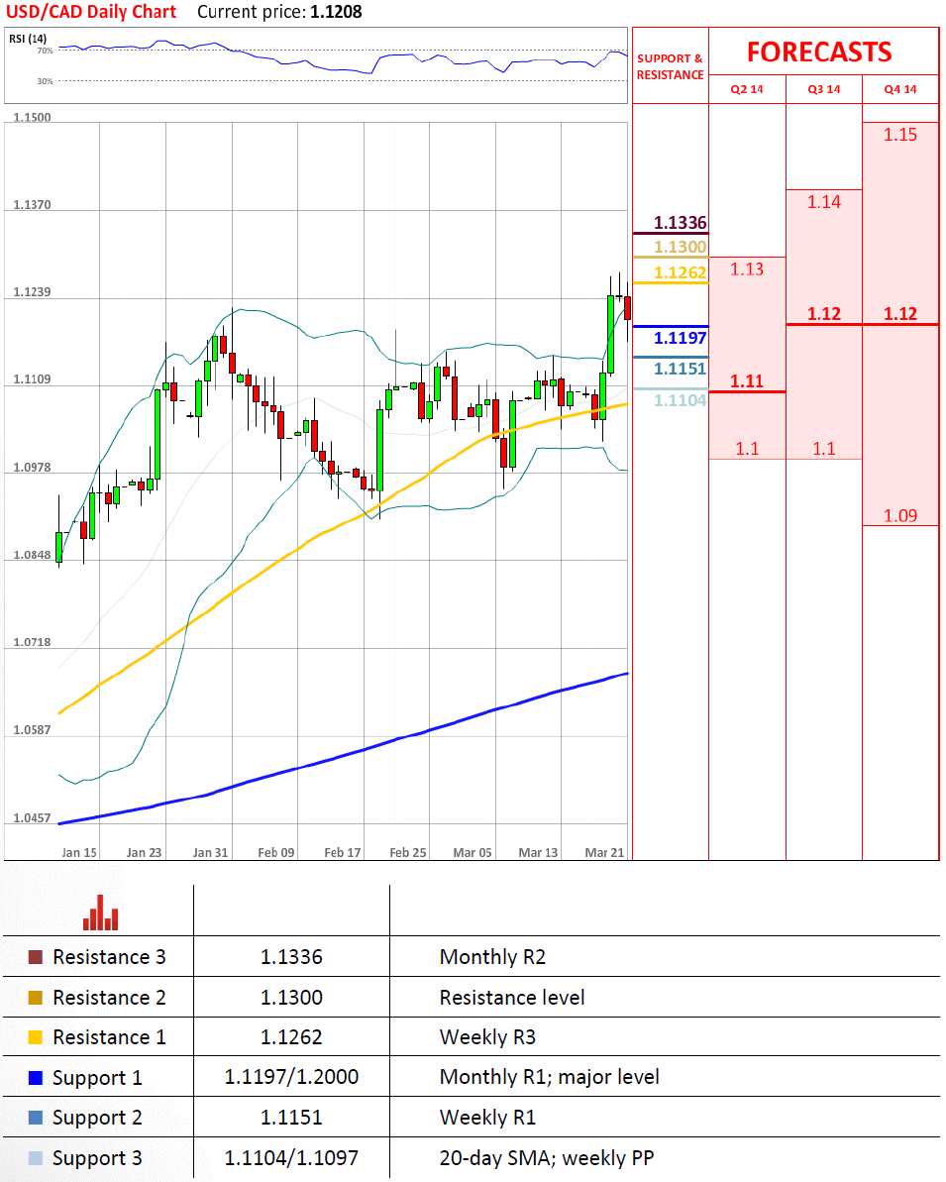
Task: Select the current price value 1.1208
Action: click(x=336, y=12)
